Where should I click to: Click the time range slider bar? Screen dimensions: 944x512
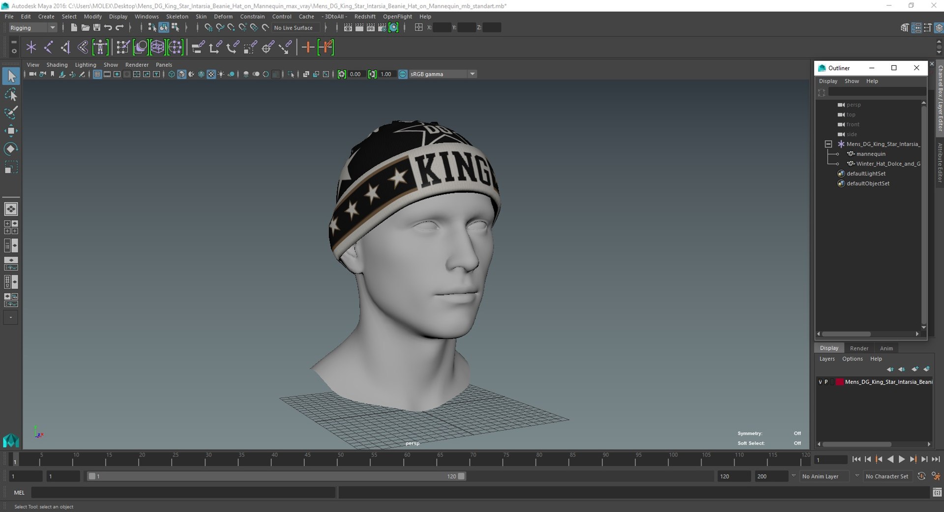(x=276, y=476)
